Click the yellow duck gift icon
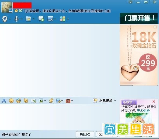Image resolution: width=159 pixels, height=139 pixels. [x=51, y=101]
